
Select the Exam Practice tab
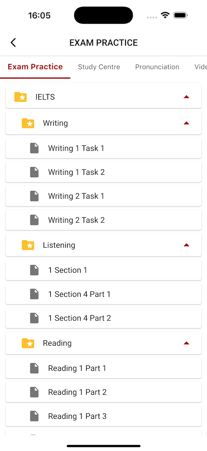[35, 67]
